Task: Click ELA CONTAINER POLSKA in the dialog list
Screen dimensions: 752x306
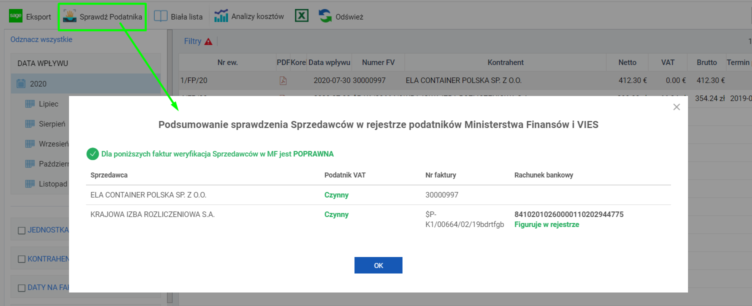Action: (x=148, y=195)
